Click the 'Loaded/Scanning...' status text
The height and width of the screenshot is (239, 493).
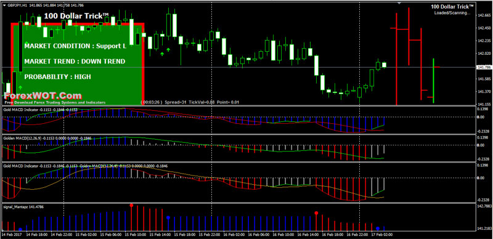452,13
